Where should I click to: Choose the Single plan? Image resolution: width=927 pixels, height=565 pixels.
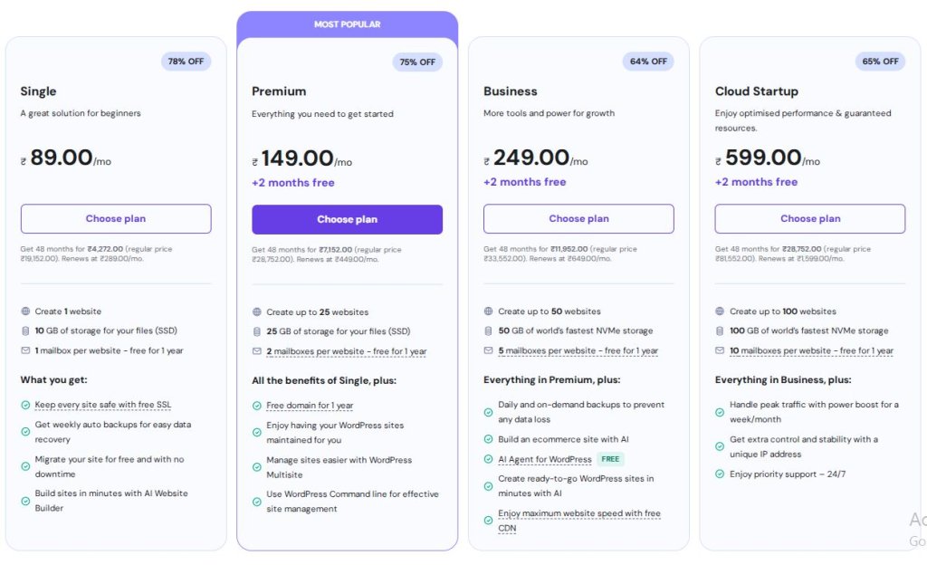[x=116, y=219]
